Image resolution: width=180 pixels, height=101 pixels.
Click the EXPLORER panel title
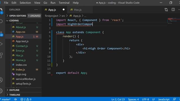pyautogui.click(x=15, y=10)
